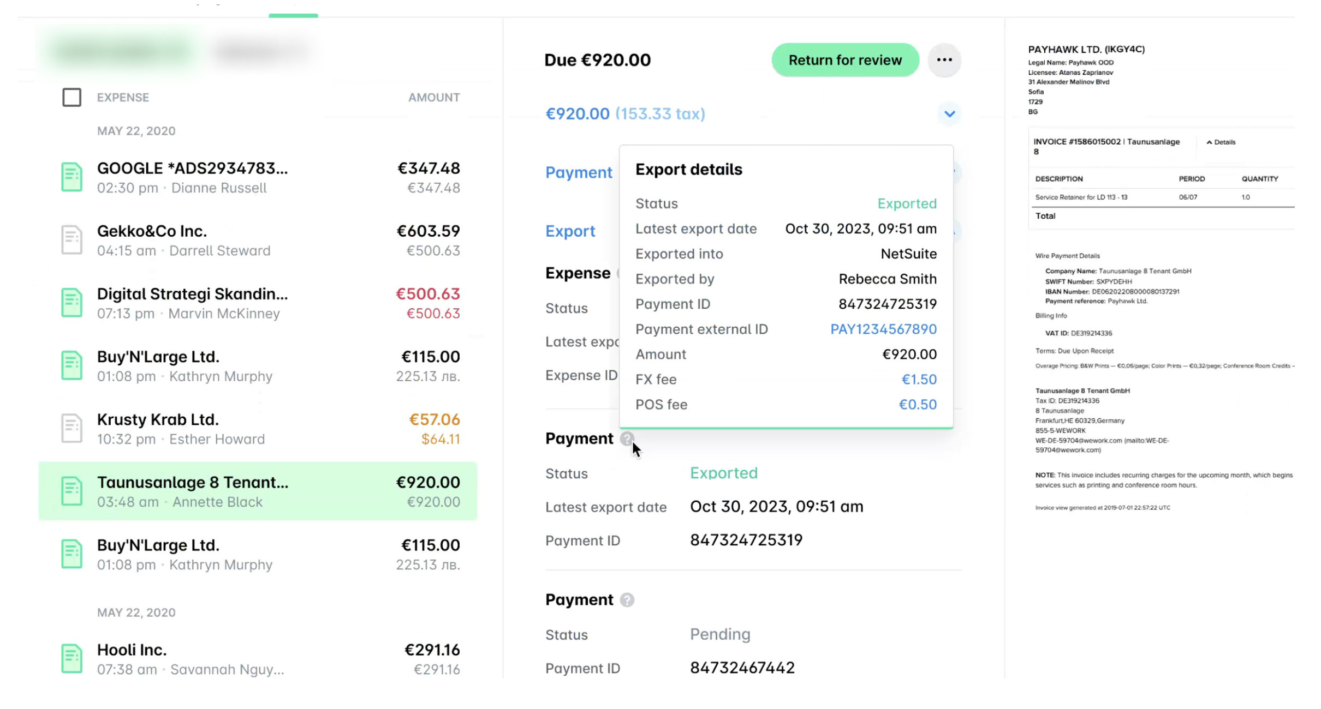Select the second Buy'N'Large Ltd. expense row
Screen dimensions: 1321x709
tap(258, 554)
